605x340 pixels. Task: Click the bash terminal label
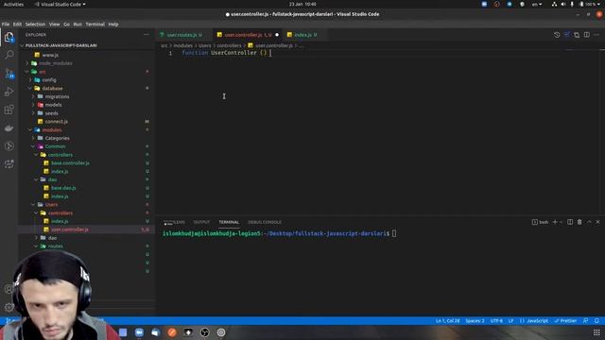point(540,222)
